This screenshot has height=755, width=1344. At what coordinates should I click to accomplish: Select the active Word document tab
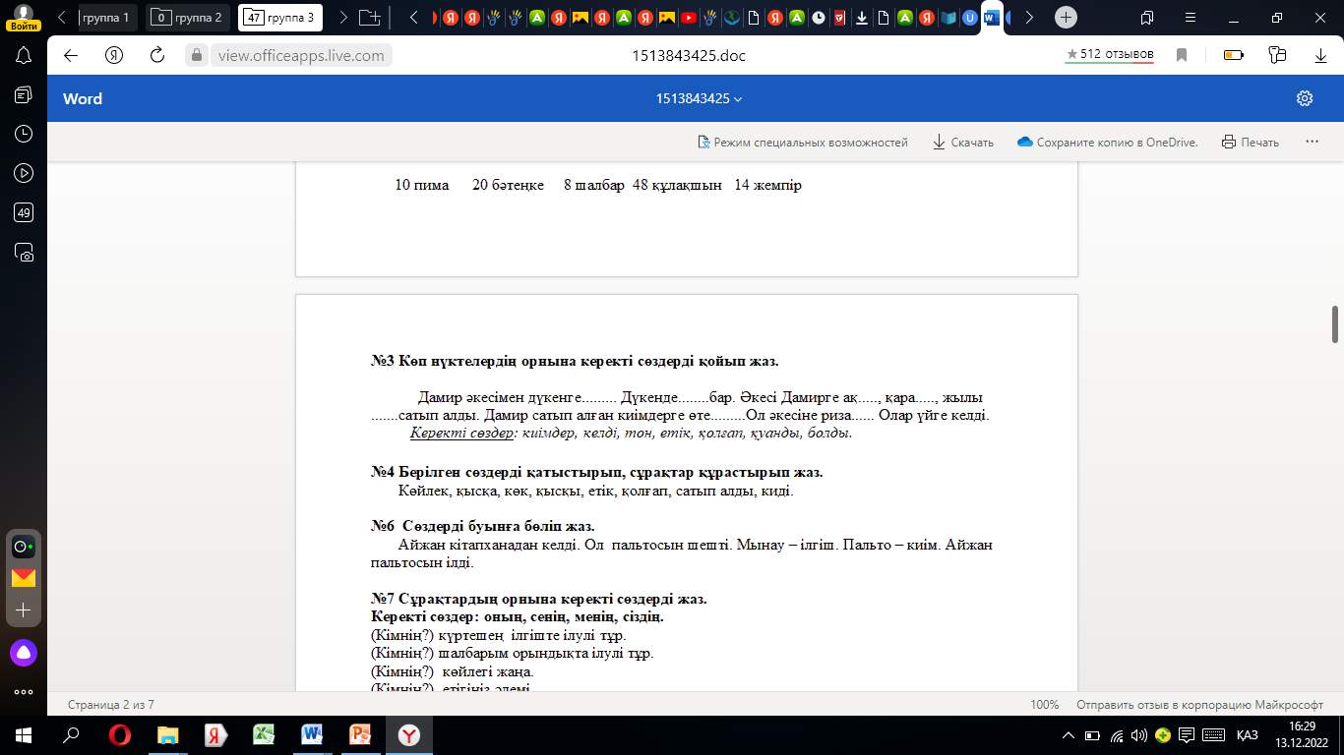coord(992,17)
